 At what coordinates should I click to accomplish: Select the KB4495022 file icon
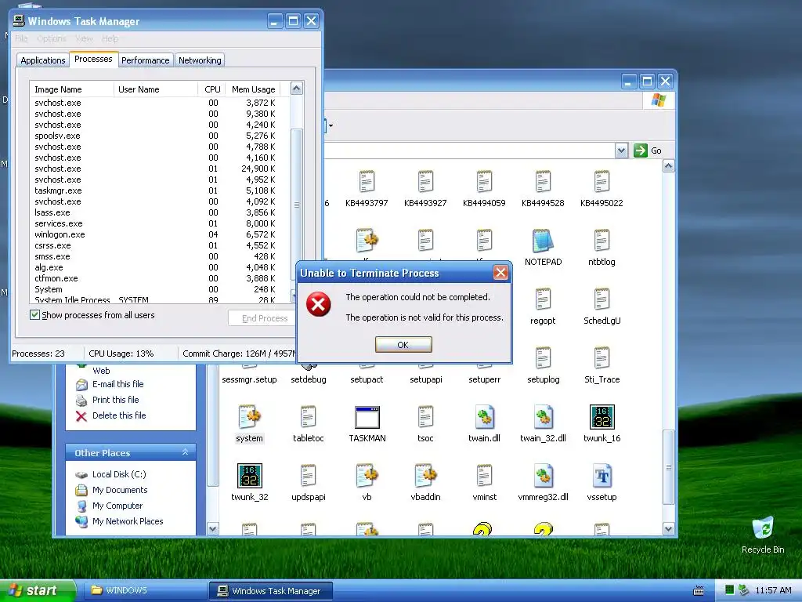pyautogui.click(x=602, y=182)
